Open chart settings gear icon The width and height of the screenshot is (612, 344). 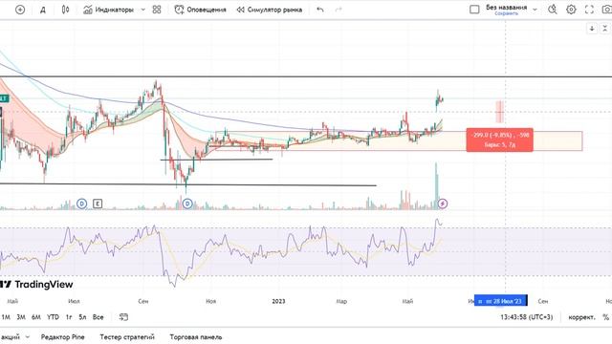pyautogui.click(x=571, y=10)
